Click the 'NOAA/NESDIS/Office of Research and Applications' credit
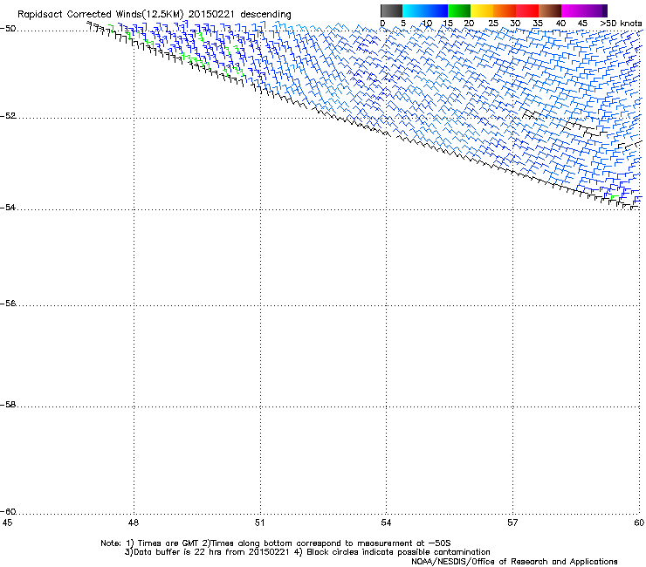Screen dimensions: 646x567 (514, 562)
